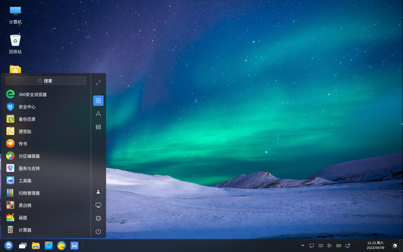
Task: Open settings via start menu gear icon
Action: 98,218
